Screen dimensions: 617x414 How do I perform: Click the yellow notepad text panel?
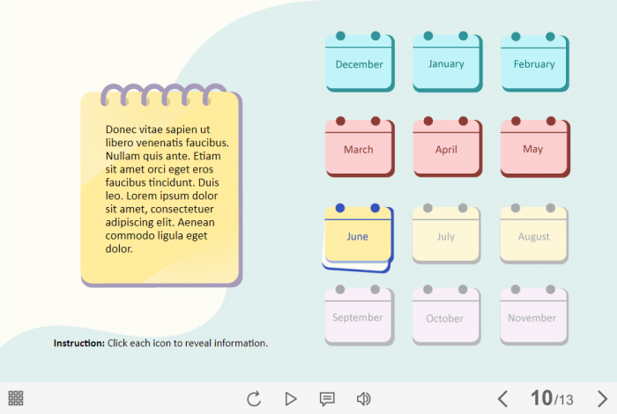(x=161, y=189)
